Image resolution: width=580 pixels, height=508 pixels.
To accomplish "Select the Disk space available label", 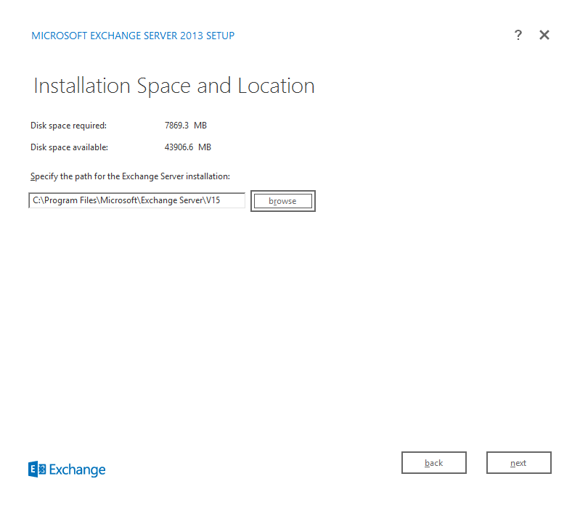I will click(69, 147).
